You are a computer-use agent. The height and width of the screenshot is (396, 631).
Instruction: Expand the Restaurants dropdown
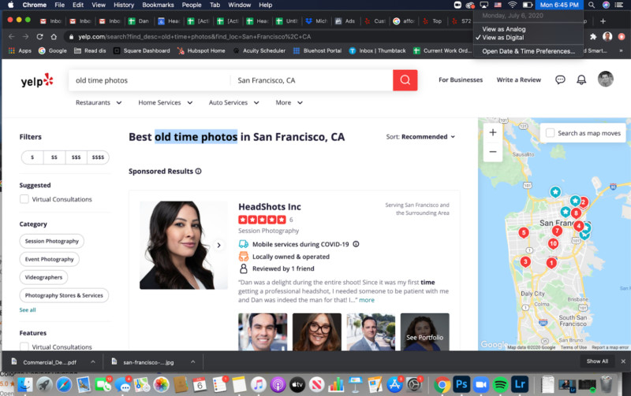click(99, 102)
